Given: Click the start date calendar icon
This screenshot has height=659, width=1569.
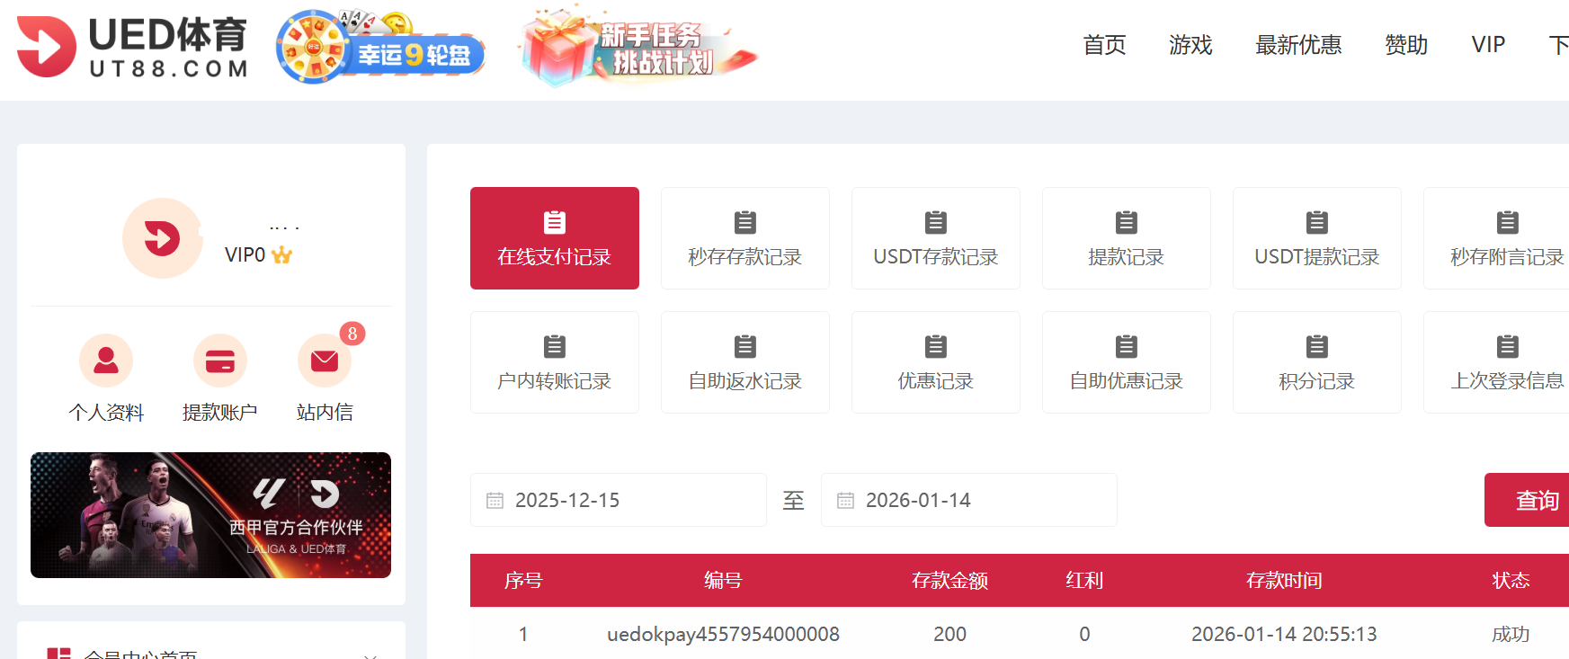Looking at the screenshot, I should click(495, 500).
